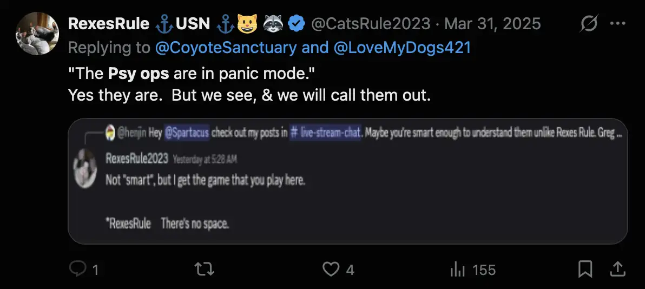
Task: Like the post with the heart icon
Action: 330,269
